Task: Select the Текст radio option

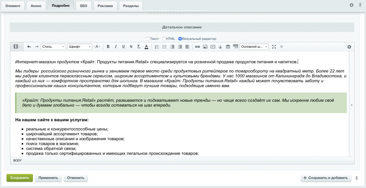Action: [x=148, y=38]
